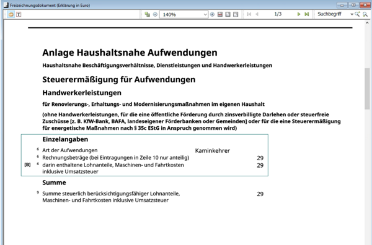
Task: Click the subtitle Haushaltsnahe Beschäftigungsverhältnisse line
Action: 157,66
